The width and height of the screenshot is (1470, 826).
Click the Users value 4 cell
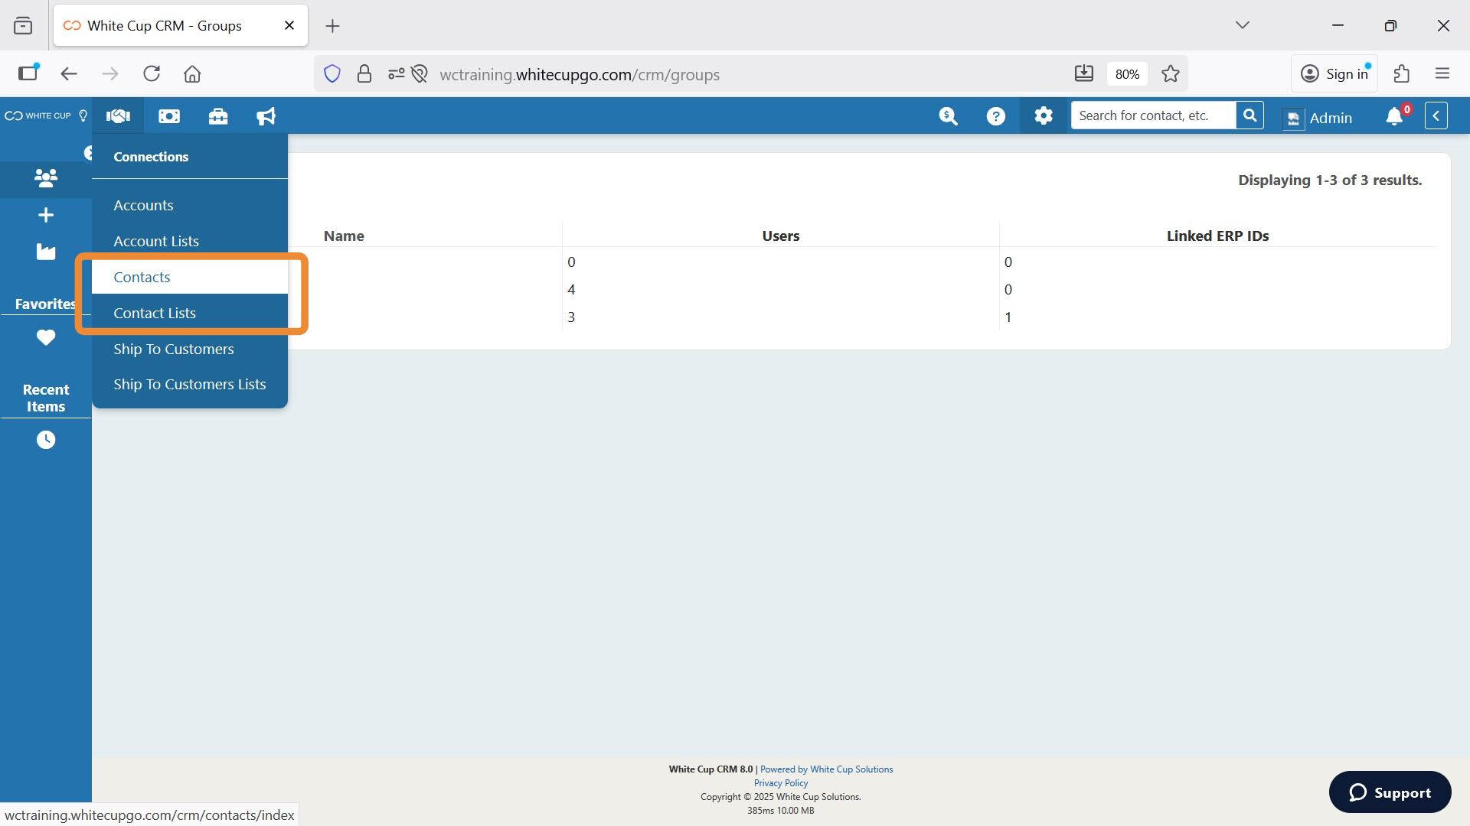pos(571,289)
